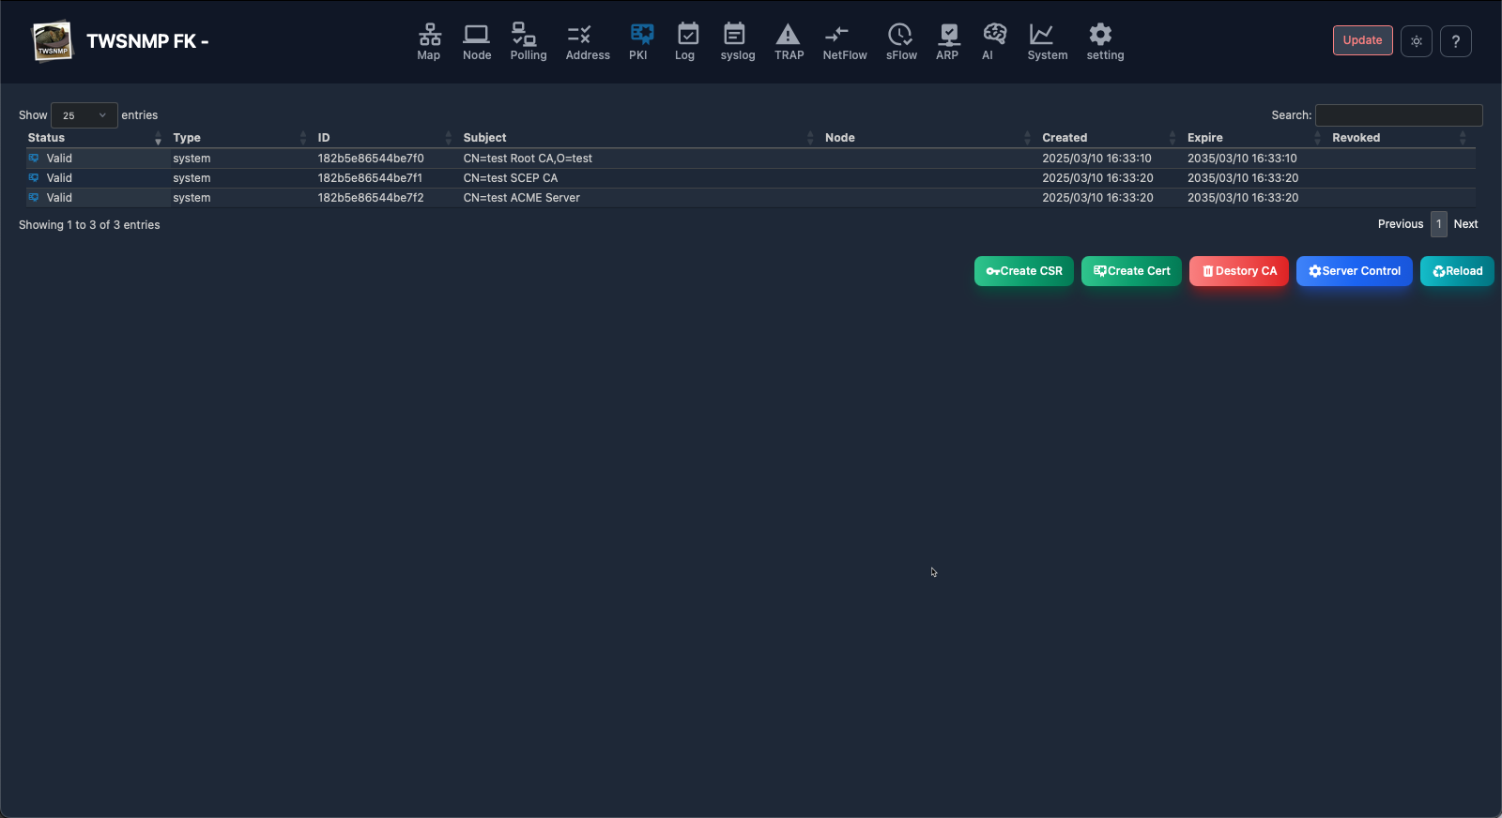Open the Node list icon
This screenshot has height=818, width=1502.
[x=477, y=35]
